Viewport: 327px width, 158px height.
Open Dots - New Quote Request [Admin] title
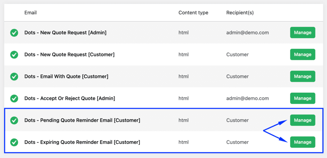pyautogui.click(x=65, y=33)
